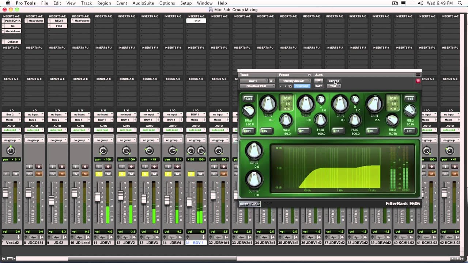468x263 pixels.
Task: Click the Compare button in plug-in header
Action: click(302, 86)
